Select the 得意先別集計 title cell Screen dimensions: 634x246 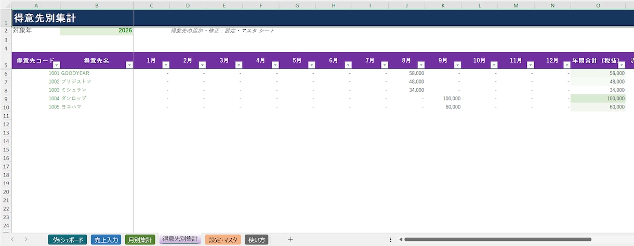(72, 18)
